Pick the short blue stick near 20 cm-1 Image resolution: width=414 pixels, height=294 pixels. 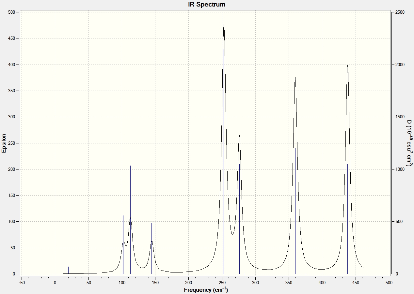pos(68,270)
